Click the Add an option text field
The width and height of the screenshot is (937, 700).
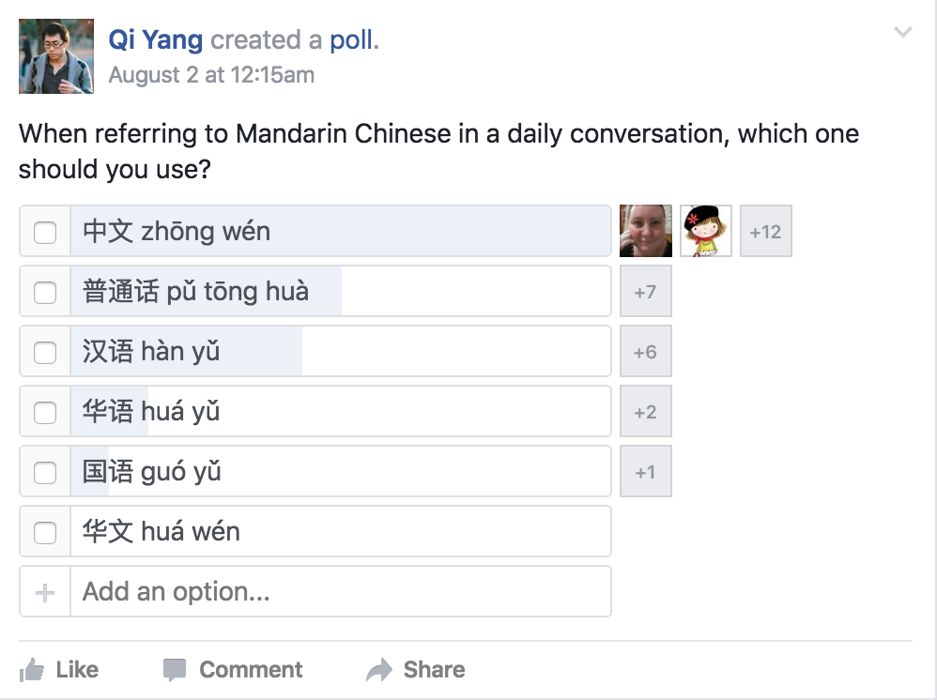pos(341,591)
